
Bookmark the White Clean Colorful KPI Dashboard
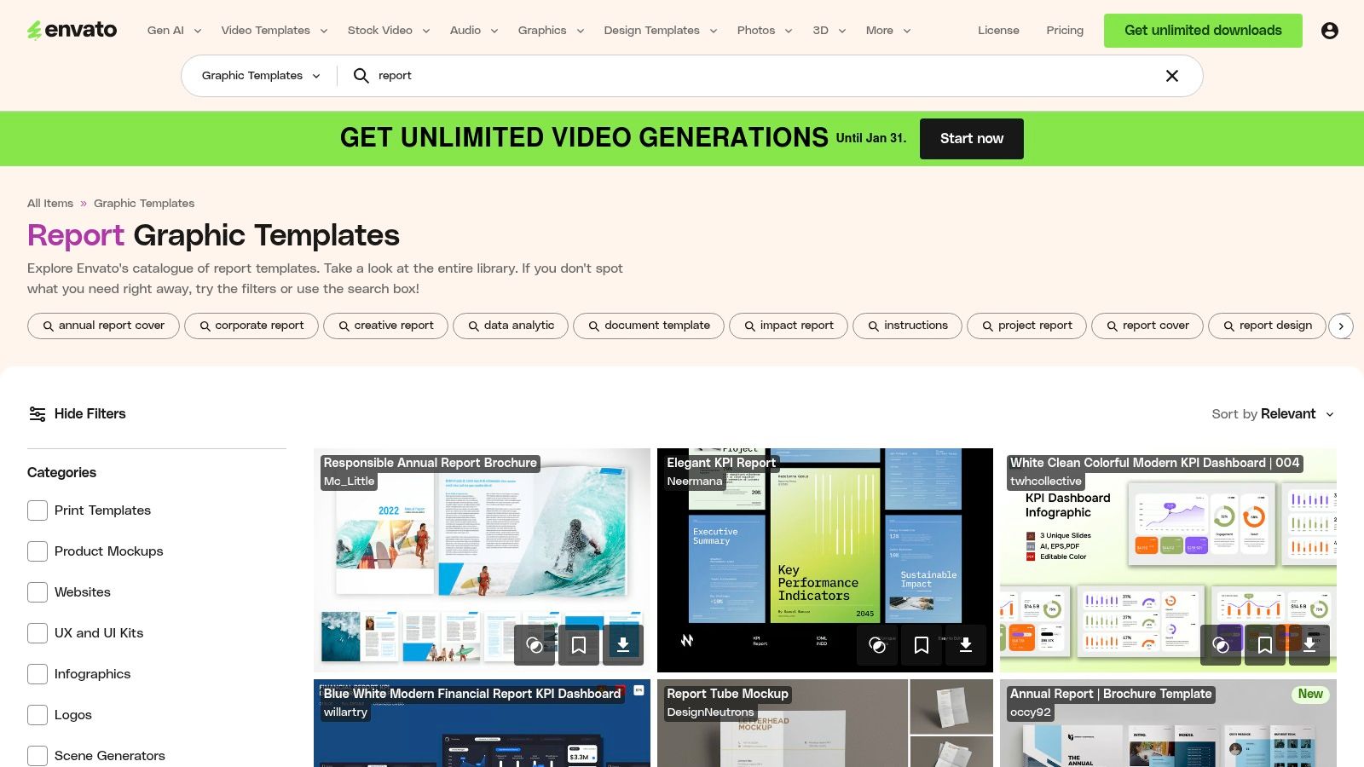tap(1265, 645)
